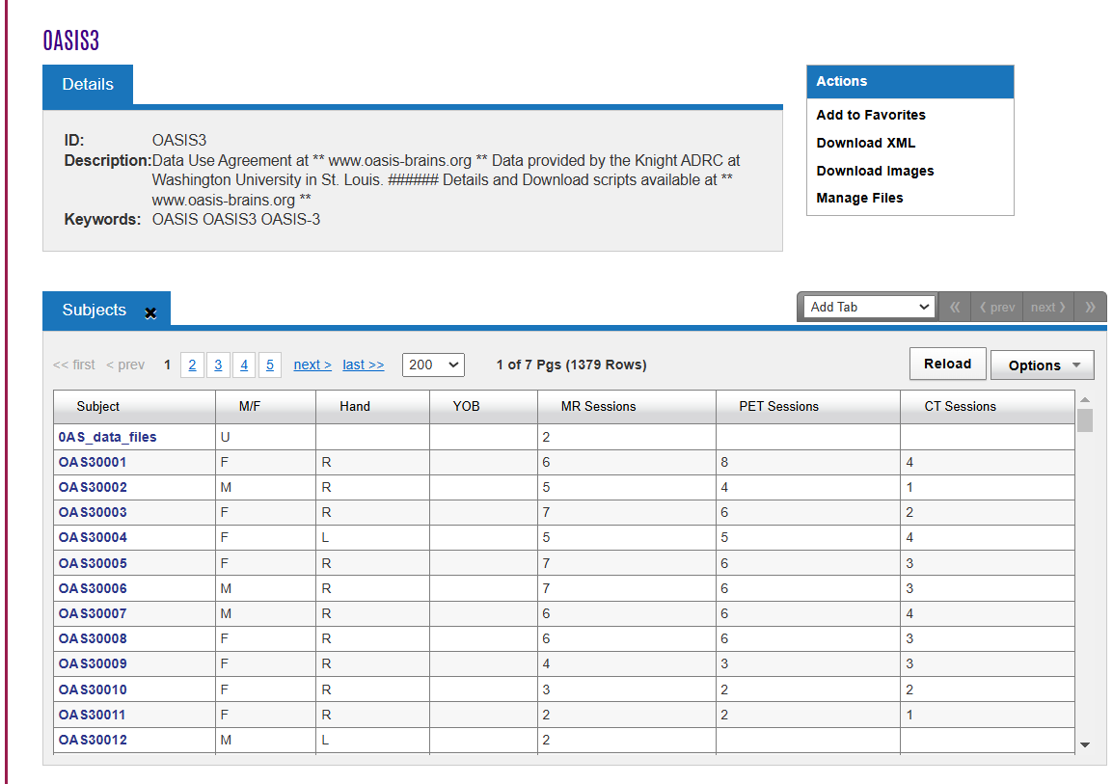The image size is (1113, 784).
Task: Click the tab strip next button
Action: coord(1048,308)
